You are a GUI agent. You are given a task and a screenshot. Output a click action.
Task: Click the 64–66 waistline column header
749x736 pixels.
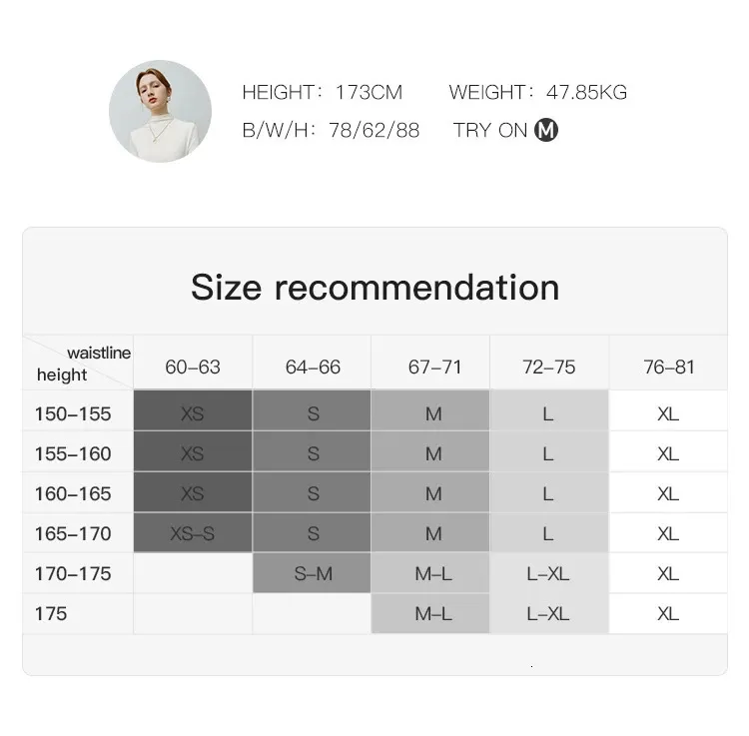[x=313, y=367]
